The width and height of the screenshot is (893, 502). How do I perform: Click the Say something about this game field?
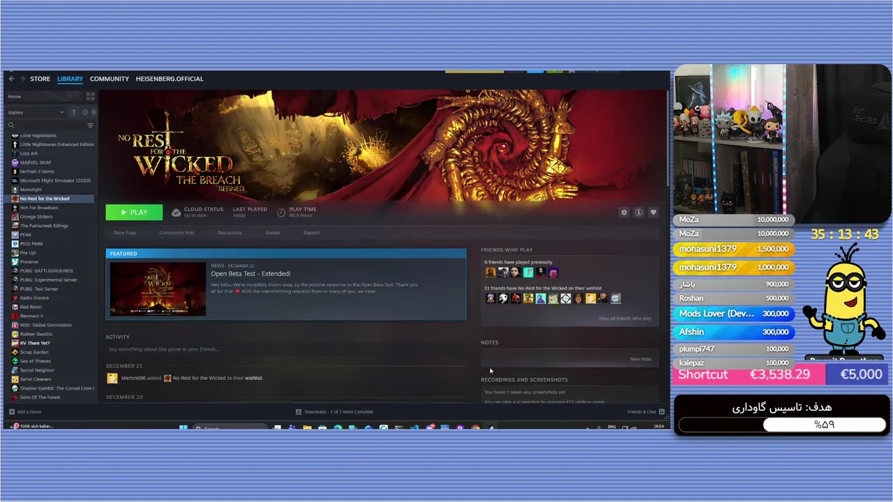click(x=285, y=349)
